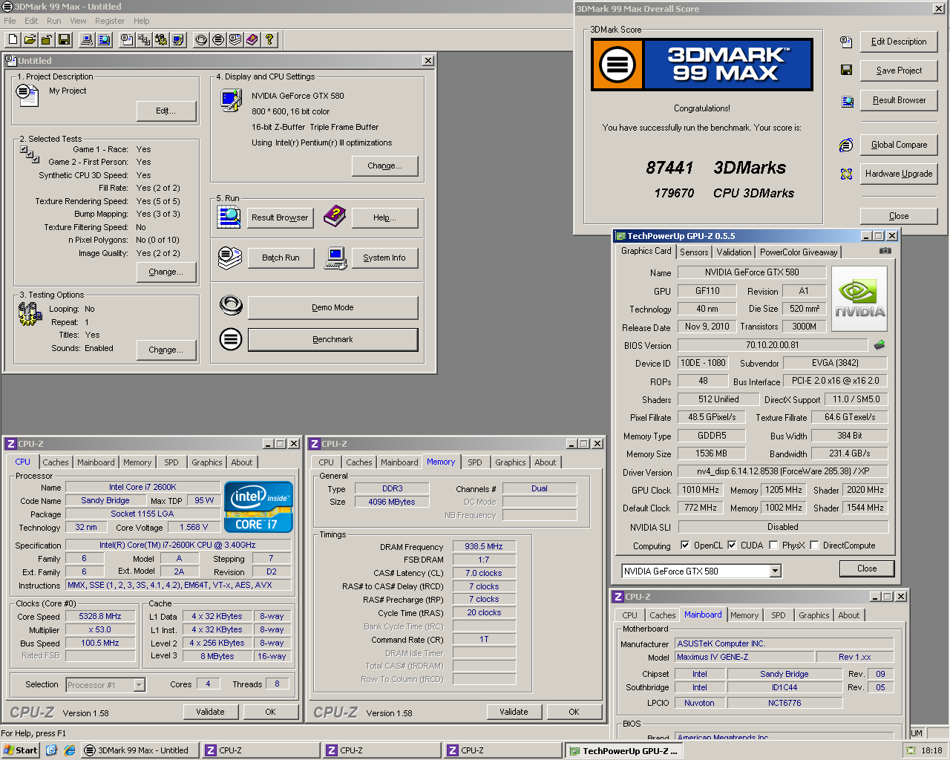Screen dimensions: 950x760
Task: Click the Global Compare button
Action: coord(899,145)
